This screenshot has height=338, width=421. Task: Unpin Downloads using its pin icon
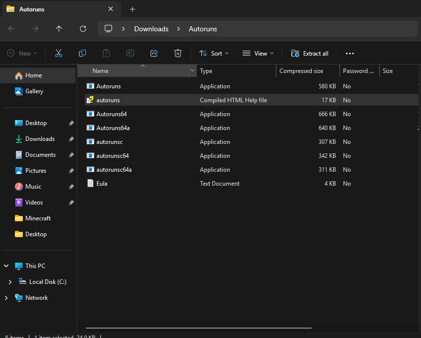[x=71, y=139]
